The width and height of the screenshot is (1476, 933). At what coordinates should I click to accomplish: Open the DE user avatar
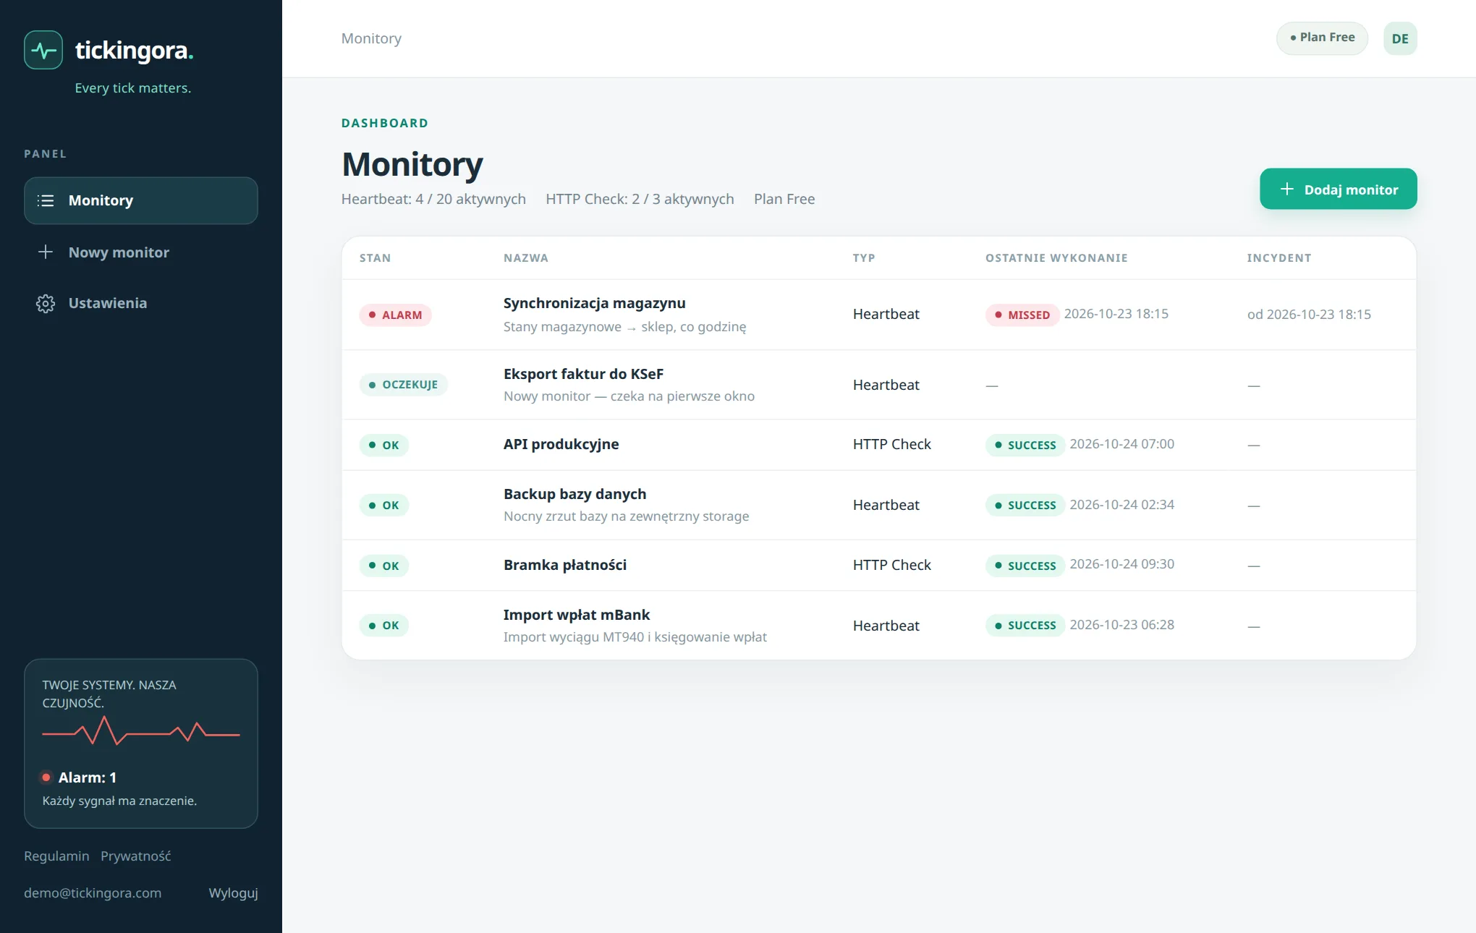pos(1400,38)
